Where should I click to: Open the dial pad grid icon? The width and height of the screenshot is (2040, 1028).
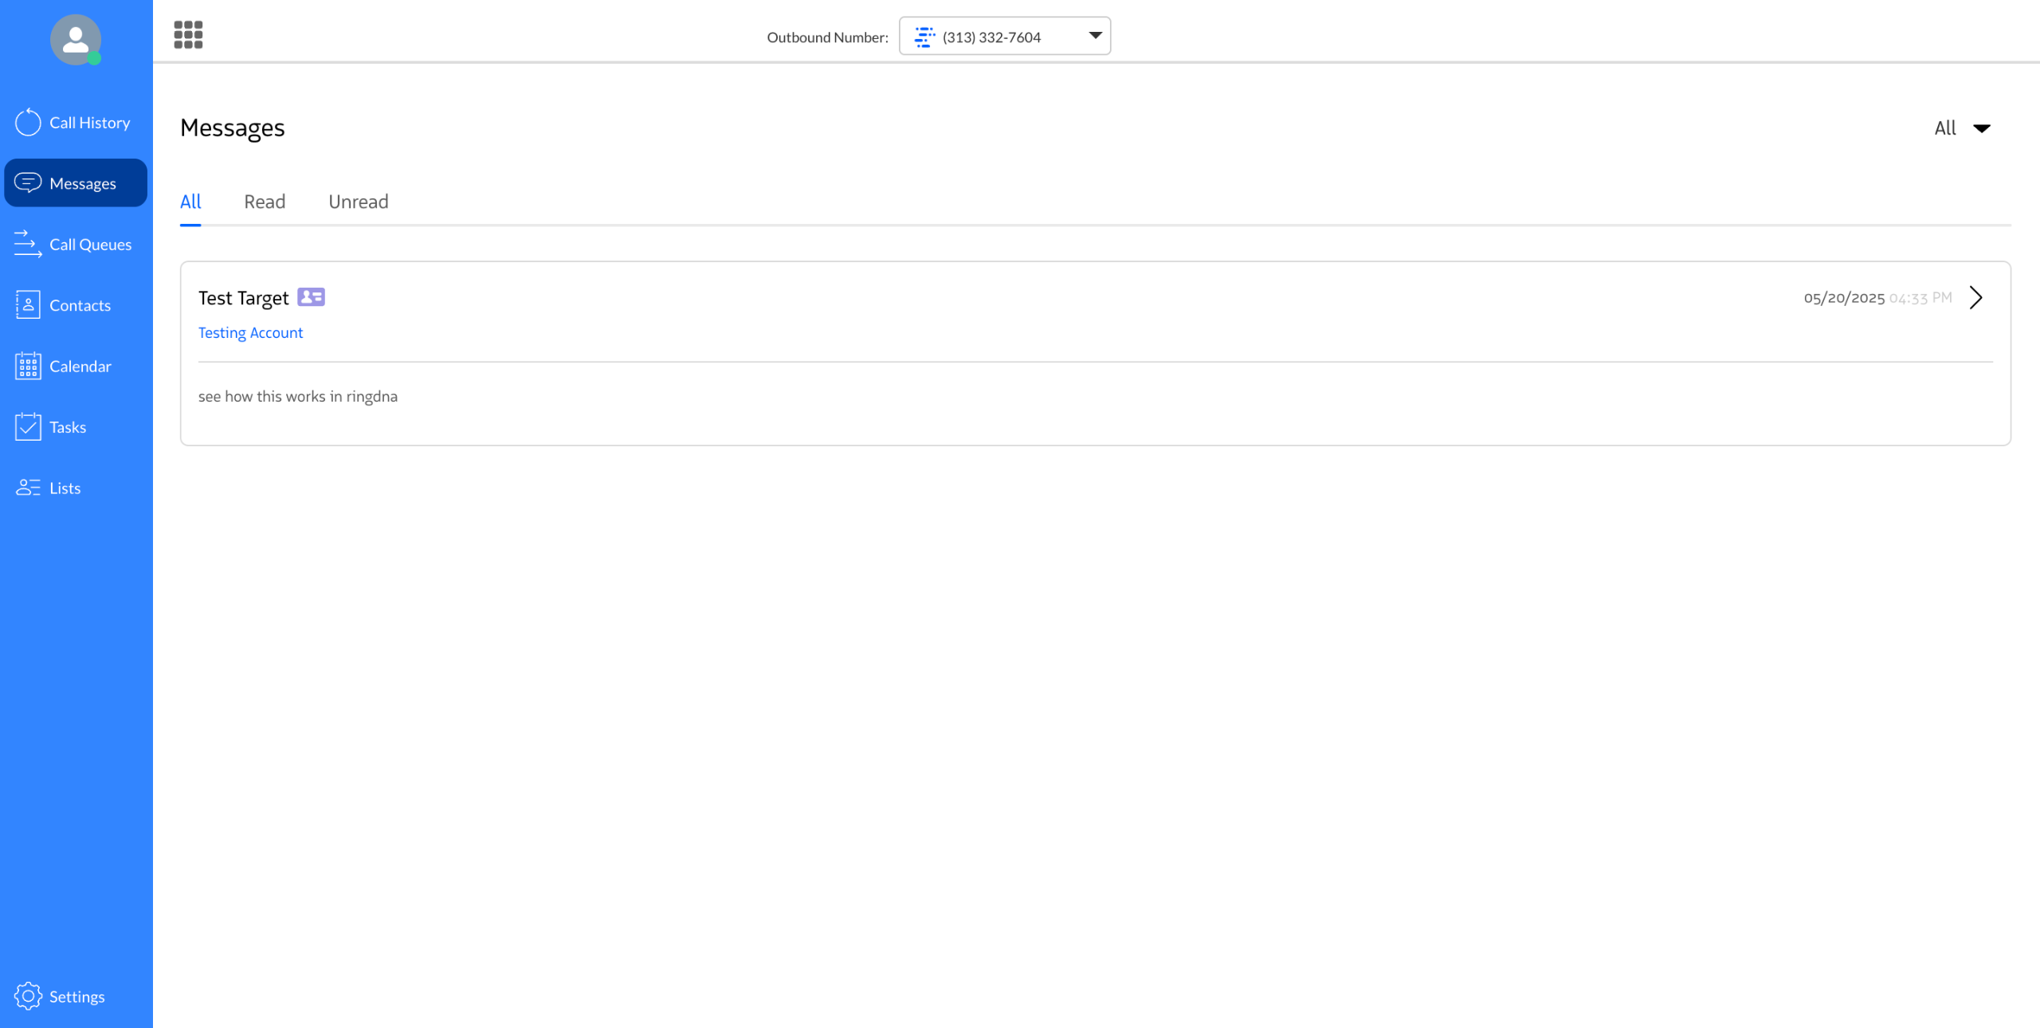click(188, 35)
